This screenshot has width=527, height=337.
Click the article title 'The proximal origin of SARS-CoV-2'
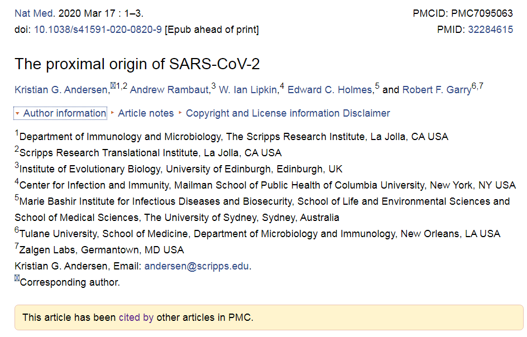[x=137, y=64]
